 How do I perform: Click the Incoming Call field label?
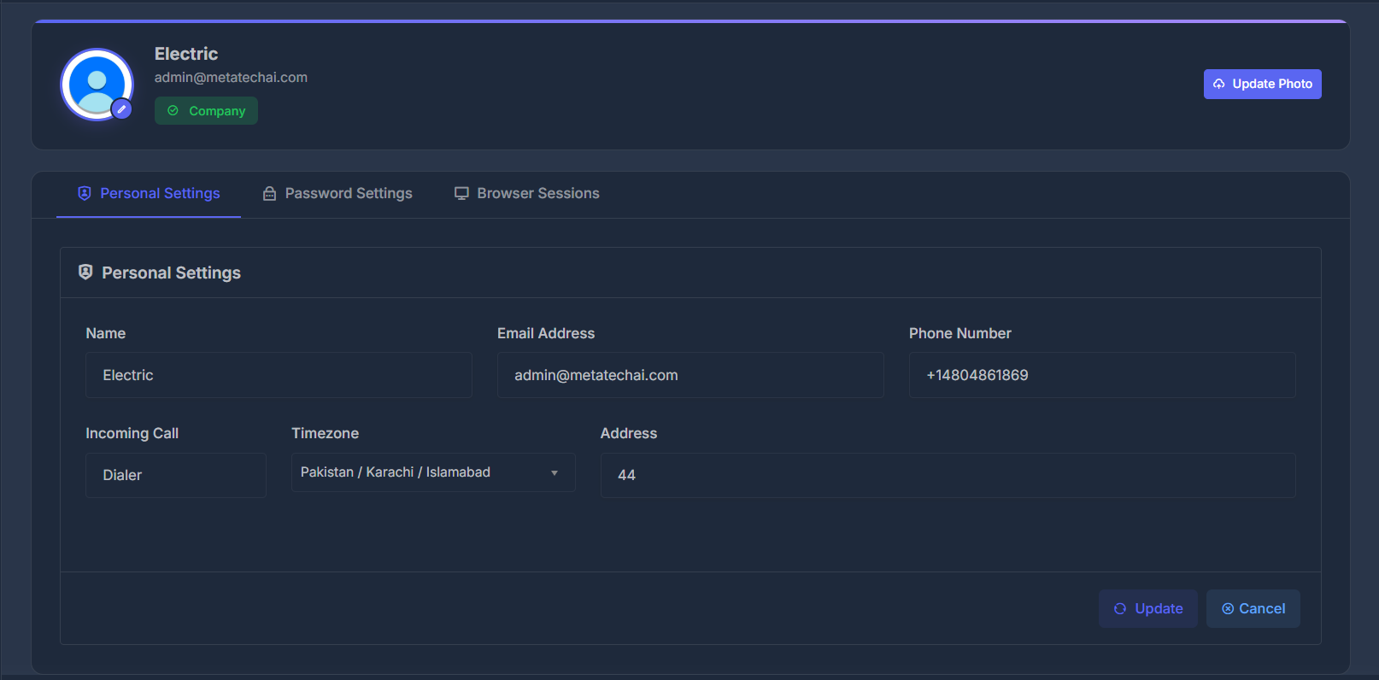pos(132,434)
